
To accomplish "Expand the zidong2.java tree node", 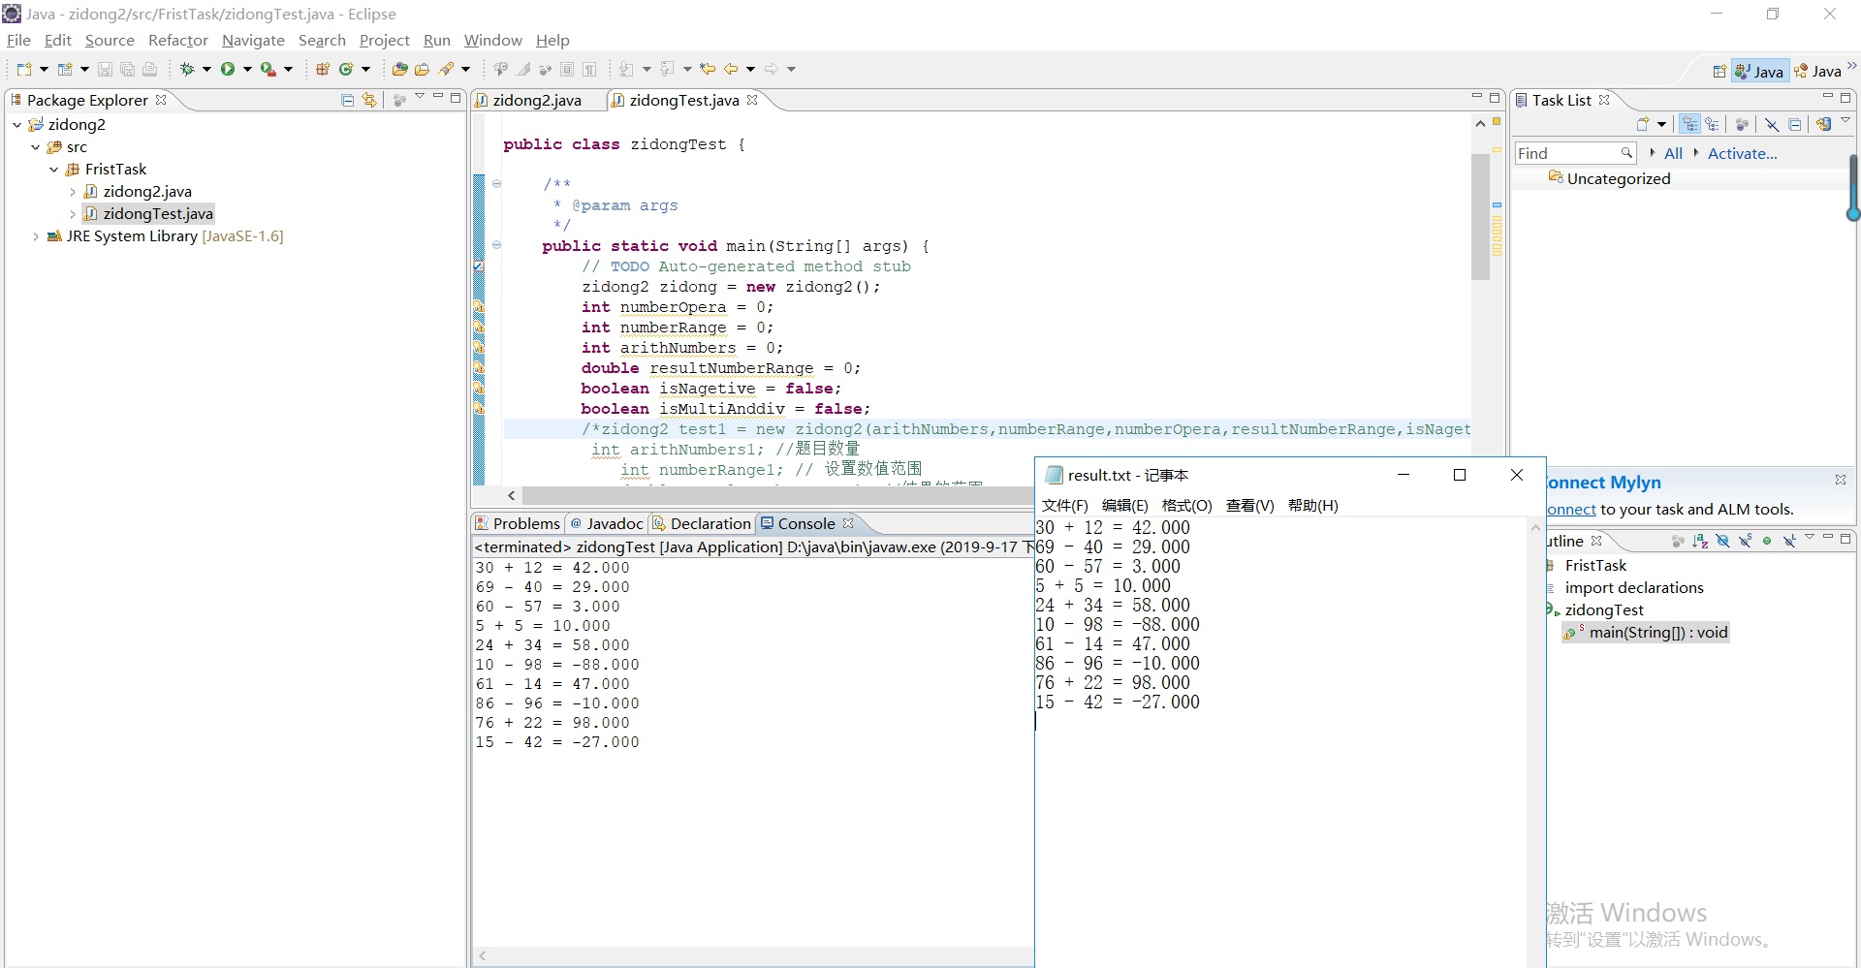I will tap(73, 192).
